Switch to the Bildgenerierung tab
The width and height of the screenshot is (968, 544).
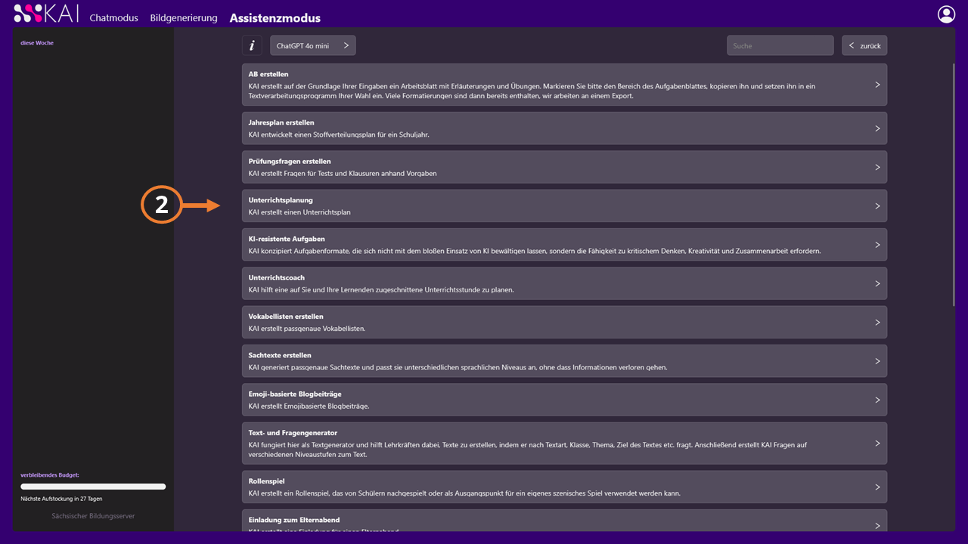(184, 17)
